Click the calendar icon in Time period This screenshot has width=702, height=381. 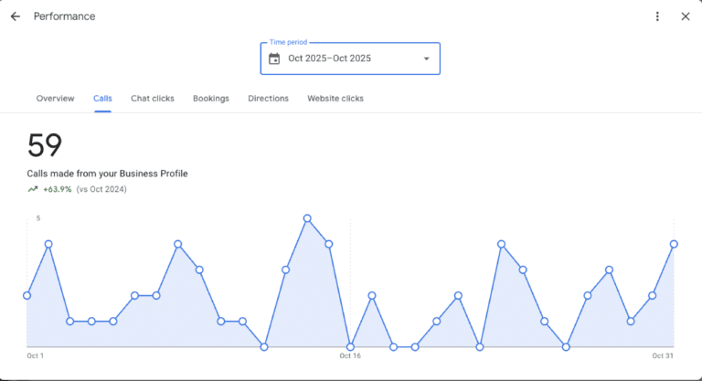(x=274, y=59)
